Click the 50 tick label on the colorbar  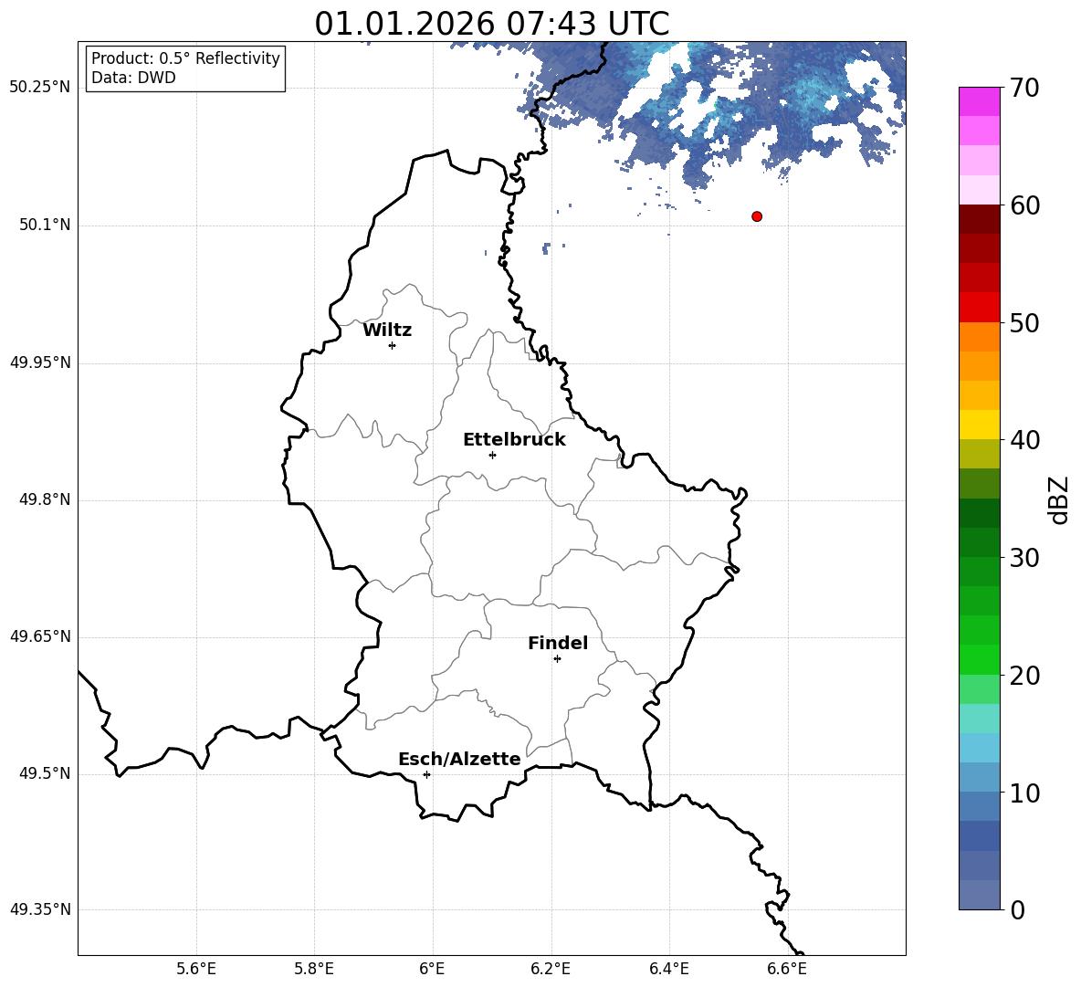(1024, 322)
